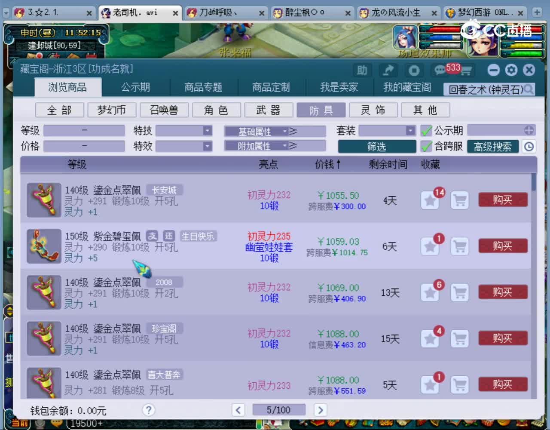Image resolution: width=550 pixels, height=430 pixels.
Task: Open 高级搜索 advanced search
Action: click(x=493, y=147)
